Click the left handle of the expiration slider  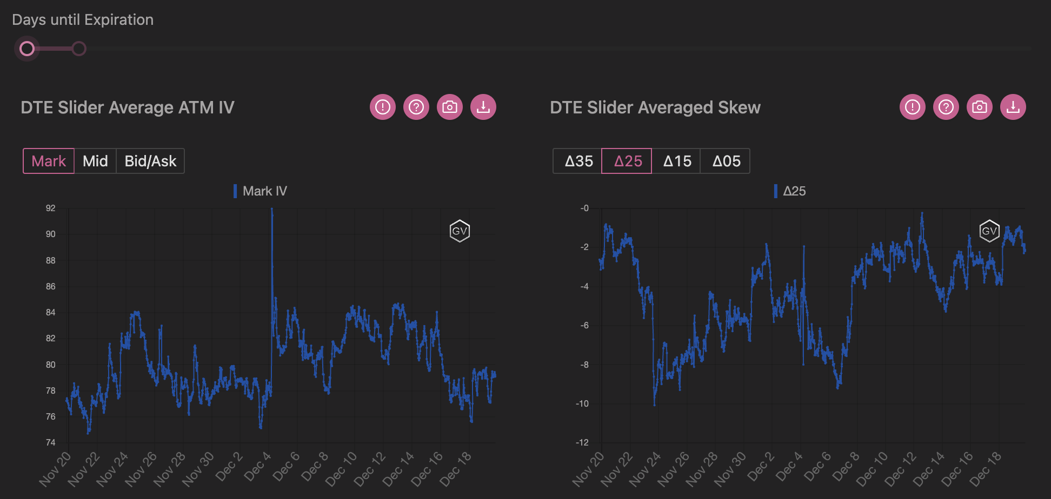[x=27, y=49]
